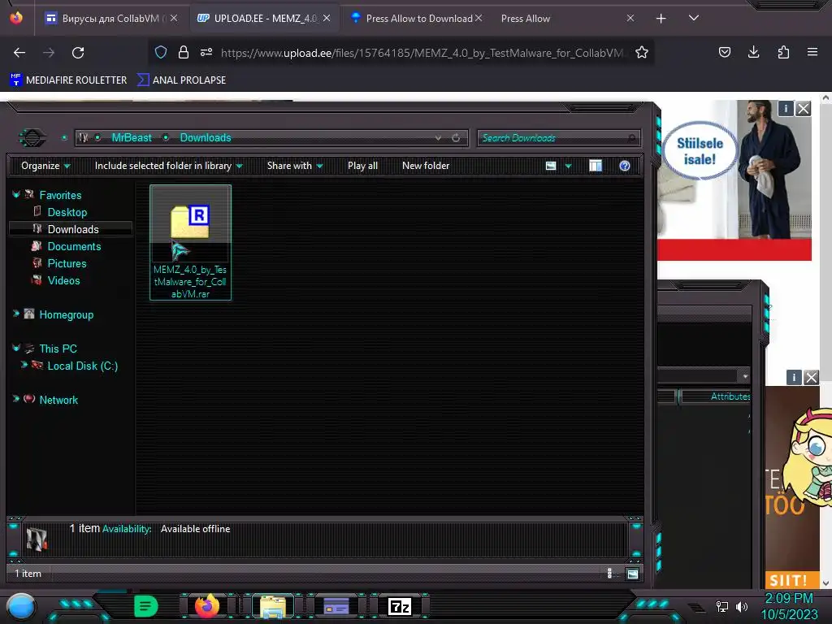
Task: Click the Firefox forward arrow
Action: (49, 53)
